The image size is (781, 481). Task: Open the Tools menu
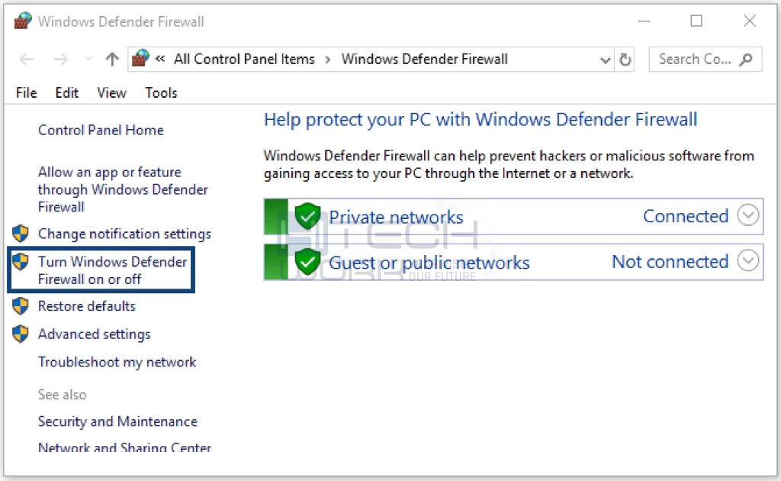(x=161, y=92)
